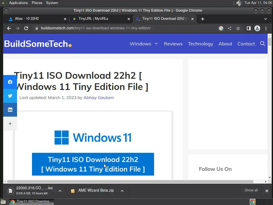Image resolution: width=273 pixels, height=205 pixels.
Task: Open the Technology nav link
Action: 200,44
